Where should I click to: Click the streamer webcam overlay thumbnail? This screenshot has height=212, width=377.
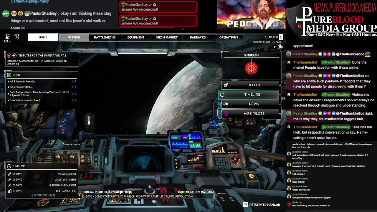[x=251, y=14]
